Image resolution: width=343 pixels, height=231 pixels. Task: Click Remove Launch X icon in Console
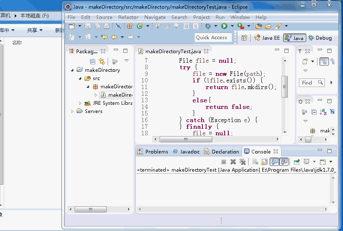click(233, 162)
